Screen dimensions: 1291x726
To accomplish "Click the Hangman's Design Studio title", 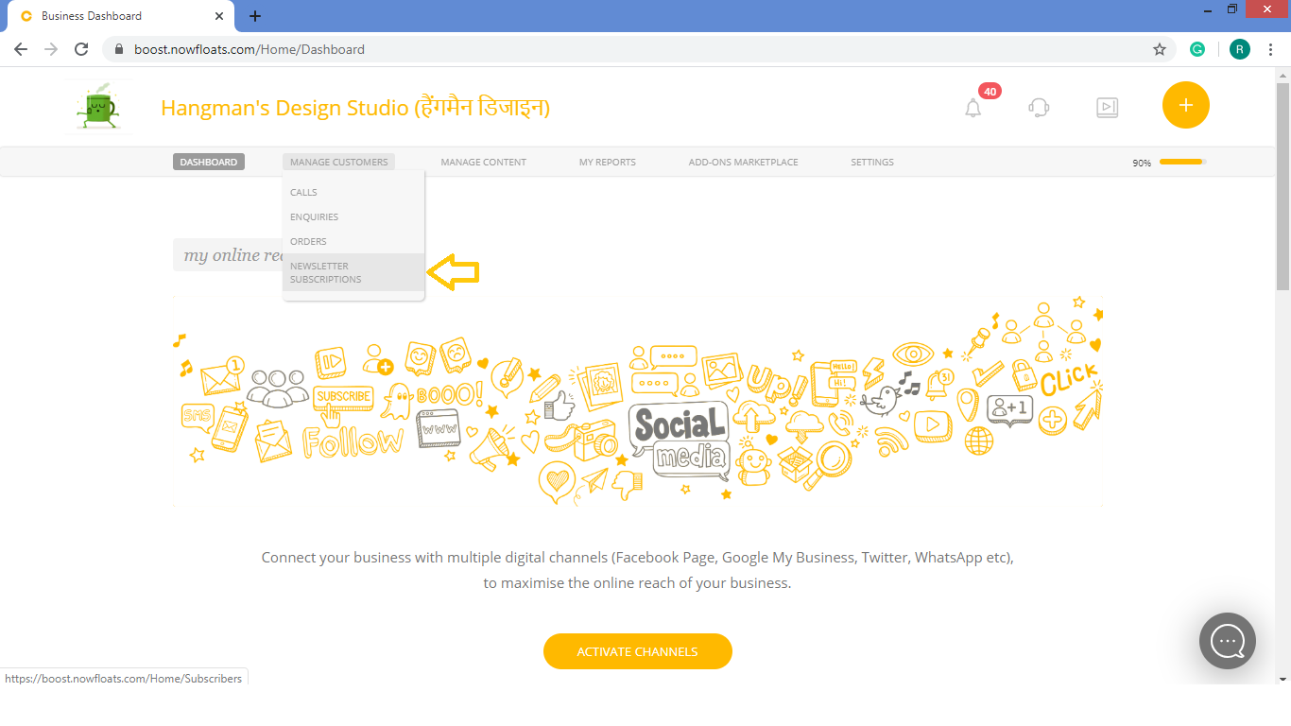I will click(355, 108).
